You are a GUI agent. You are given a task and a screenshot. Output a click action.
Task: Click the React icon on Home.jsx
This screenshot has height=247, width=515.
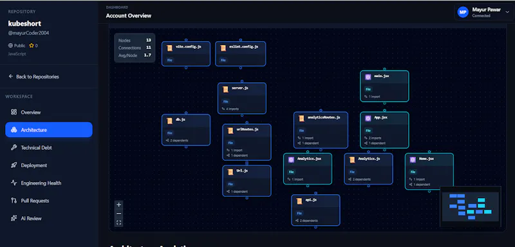tap(413, 160)
